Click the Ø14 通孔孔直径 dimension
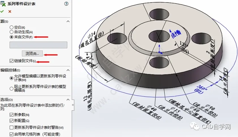 [91, 39]
